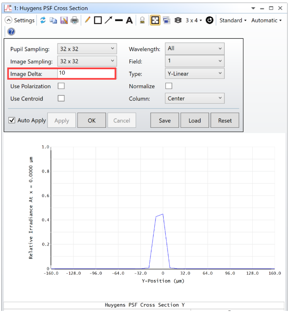Open the Pupil Sampling dropdown
Screen dimensions: 291x313
coord(87,49)
